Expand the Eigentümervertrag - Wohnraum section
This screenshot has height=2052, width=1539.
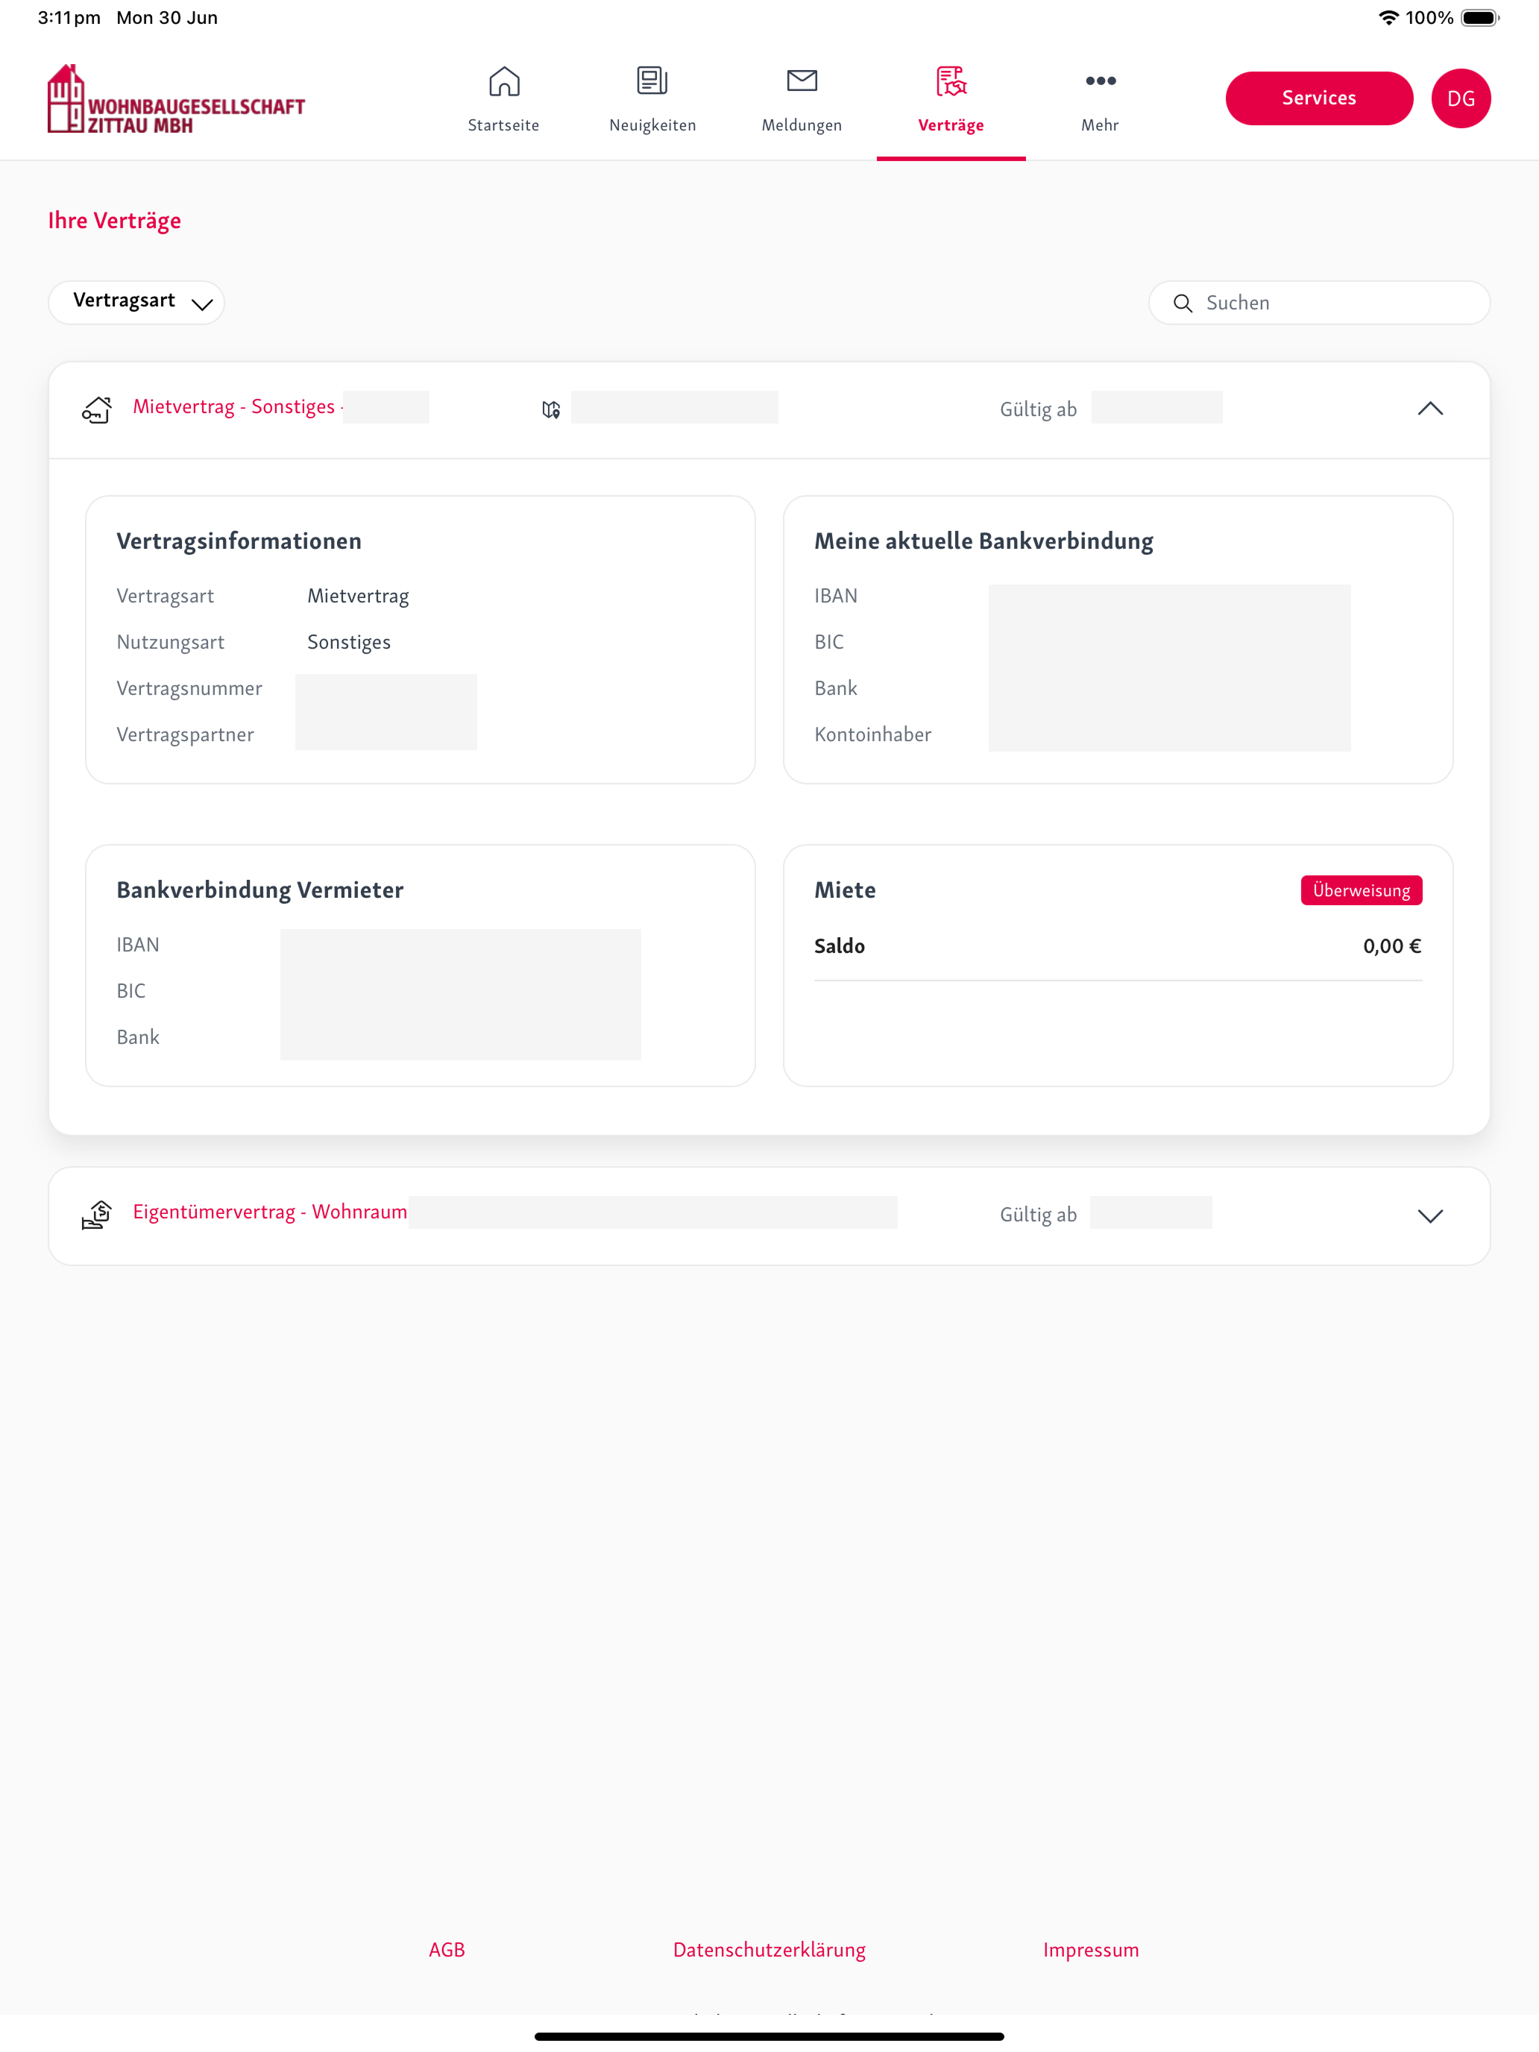1429,1216
